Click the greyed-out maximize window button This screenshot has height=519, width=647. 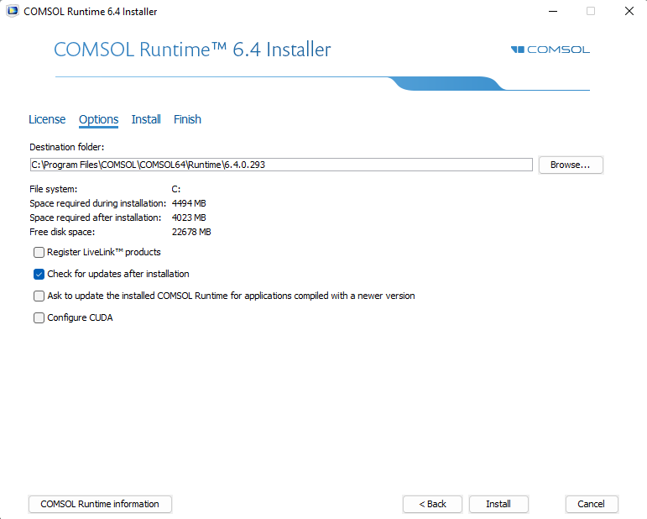(591, 12)
